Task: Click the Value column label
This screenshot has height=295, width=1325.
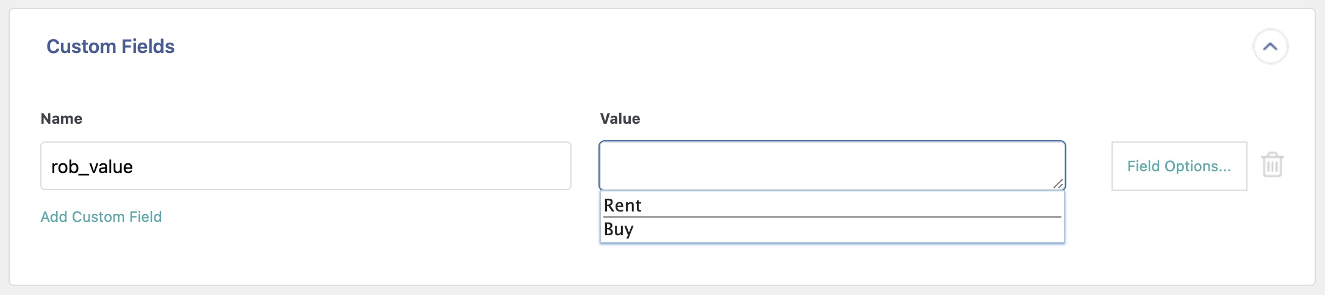Action: click(620, 119)
